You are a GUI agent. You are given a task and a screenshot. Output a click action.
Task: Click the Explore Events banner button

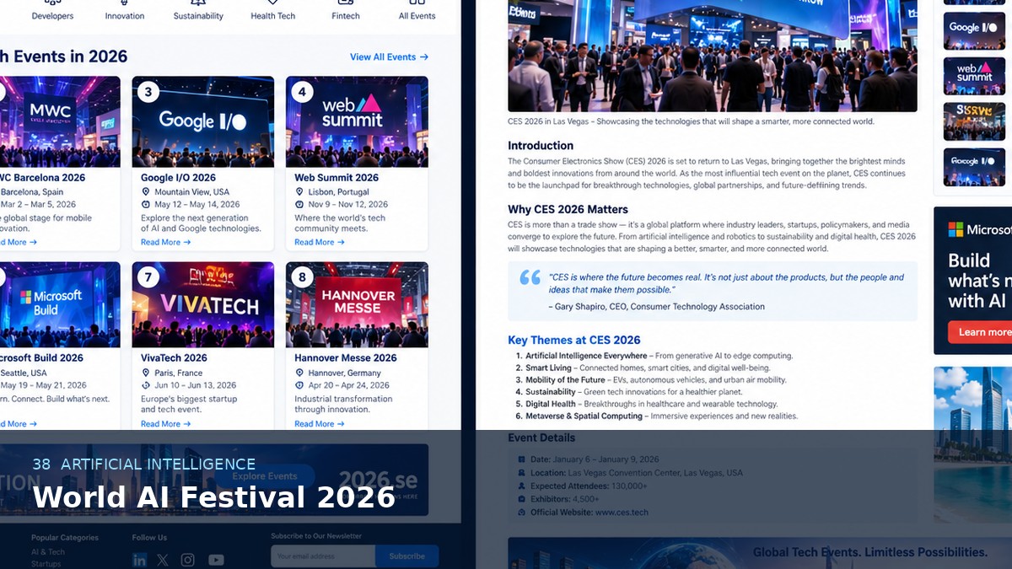pos(265,476)
